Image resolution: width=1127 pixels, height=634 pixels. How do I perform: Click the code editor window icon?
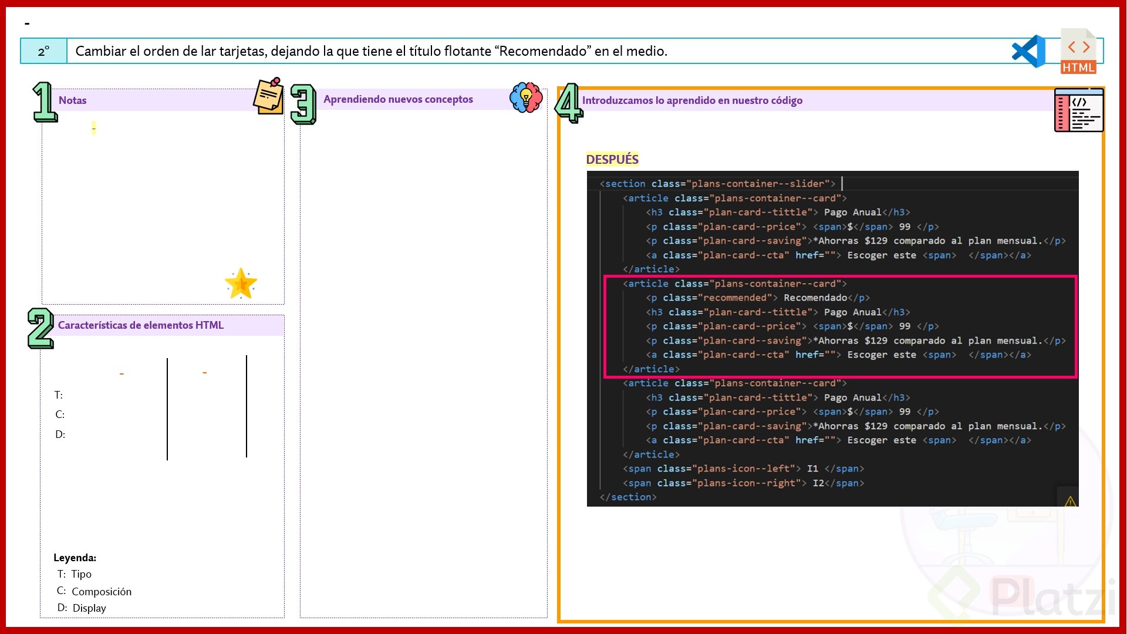pyautogui.click(x=1079, y=110)
